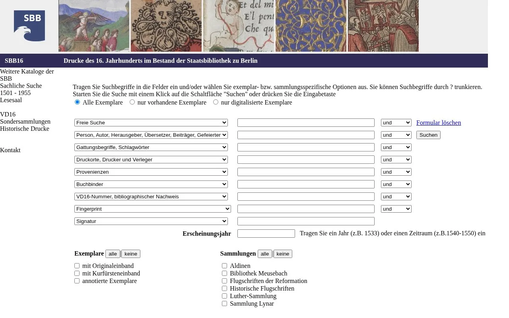Open the red woodcut scene thumbnail
Image resolution: width=509 pixels, height=318 pixels.
tap(383, 26)
